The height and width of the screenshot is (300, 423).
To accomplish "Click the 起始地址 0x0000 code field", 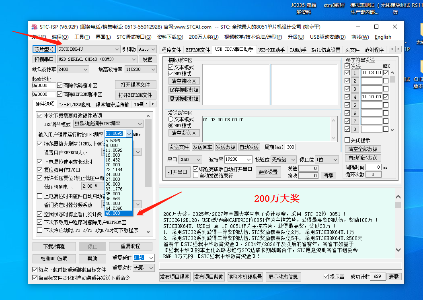I will (44, 85).
